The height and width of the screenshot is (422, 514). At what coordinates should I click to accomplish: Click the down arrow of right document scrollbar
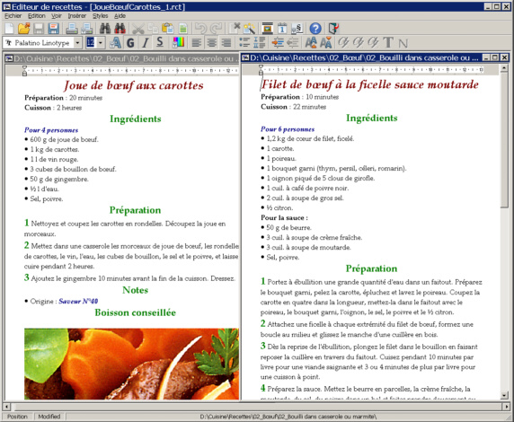click(x=504, y=395)
